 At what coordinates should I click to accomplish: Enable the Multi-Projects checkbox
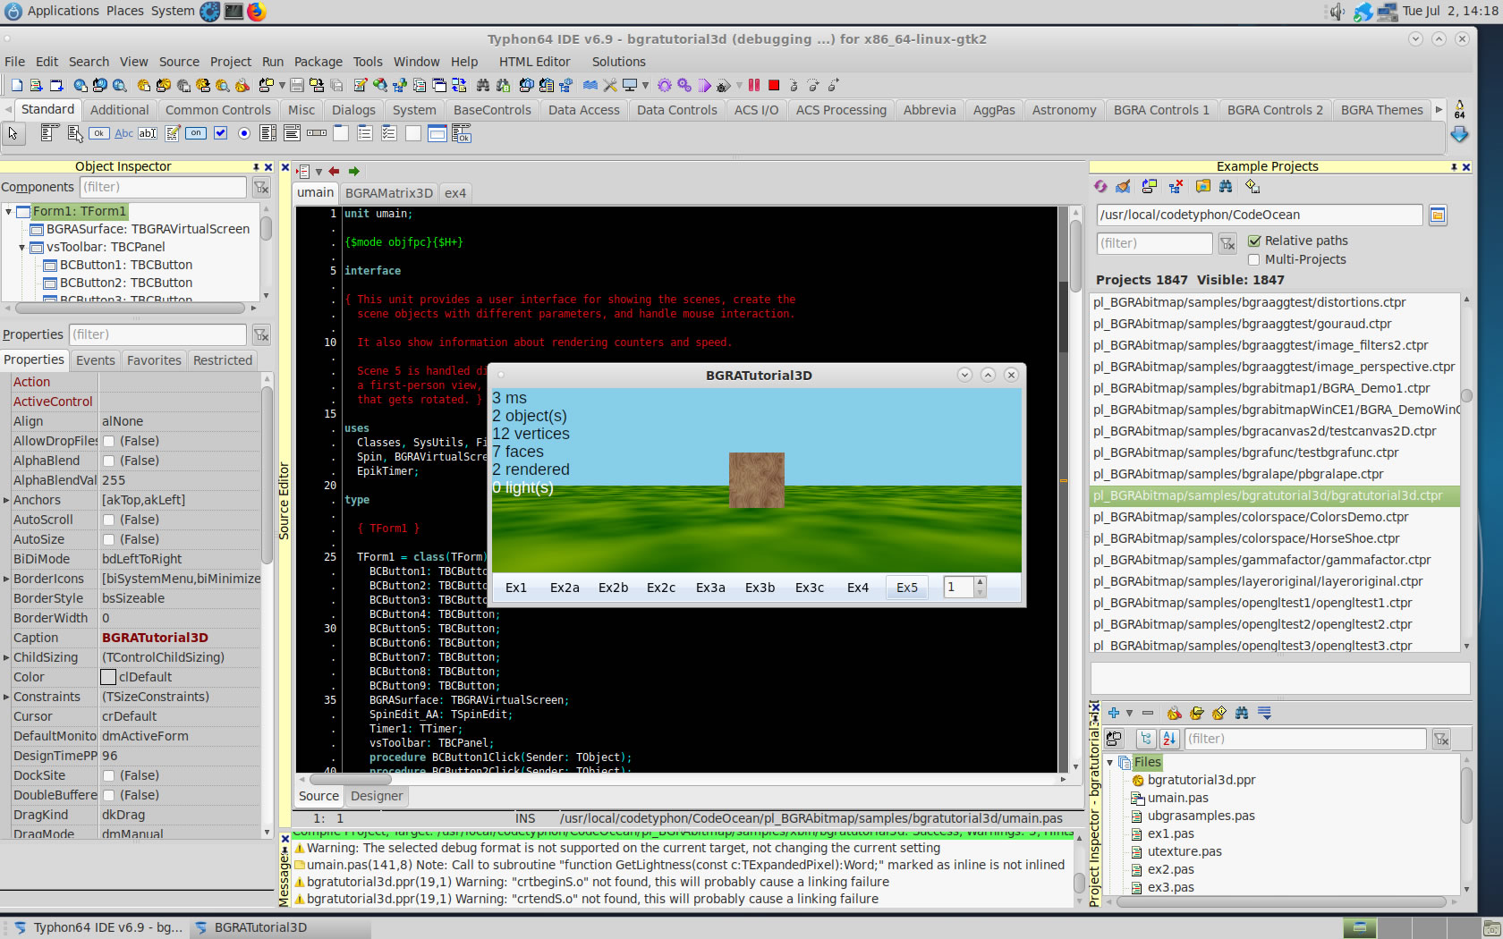tap(1254, 259)
